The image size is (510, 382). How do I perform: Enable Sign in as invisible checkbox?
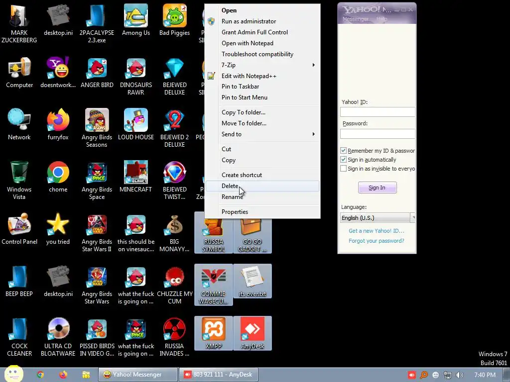343,169
